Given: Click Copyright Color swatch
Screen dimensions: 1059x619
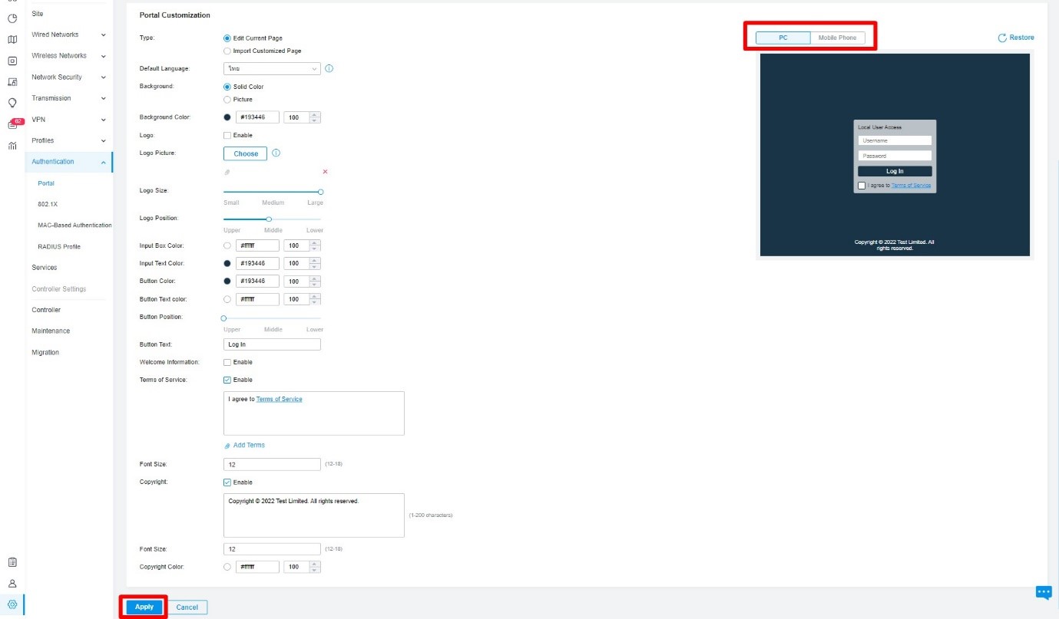Looking at the screenshot, I should click(x=227, y=567).
